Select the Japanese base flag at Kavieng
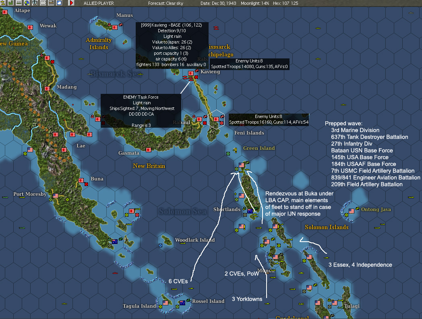Viewport: 422px width, 319px height. tap(191, 73)
